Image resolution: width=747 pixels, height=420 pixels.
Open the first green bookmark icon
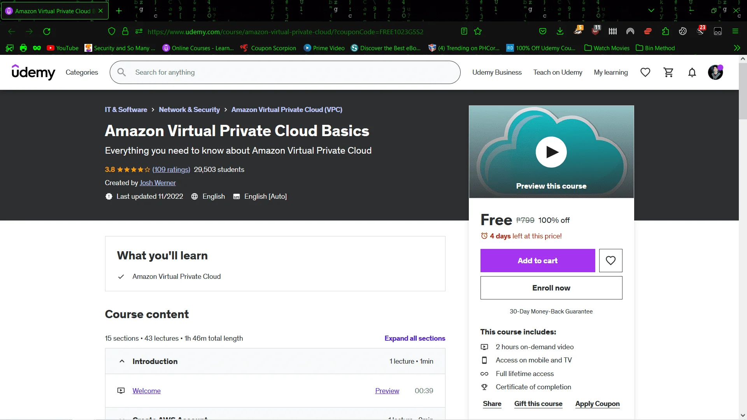(10, 48)
